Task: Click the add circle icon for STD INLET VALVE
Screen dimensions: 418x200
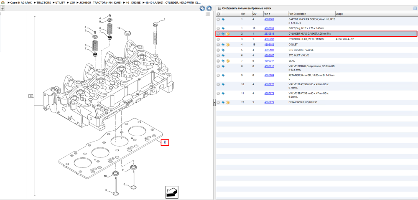Action: 218,56
